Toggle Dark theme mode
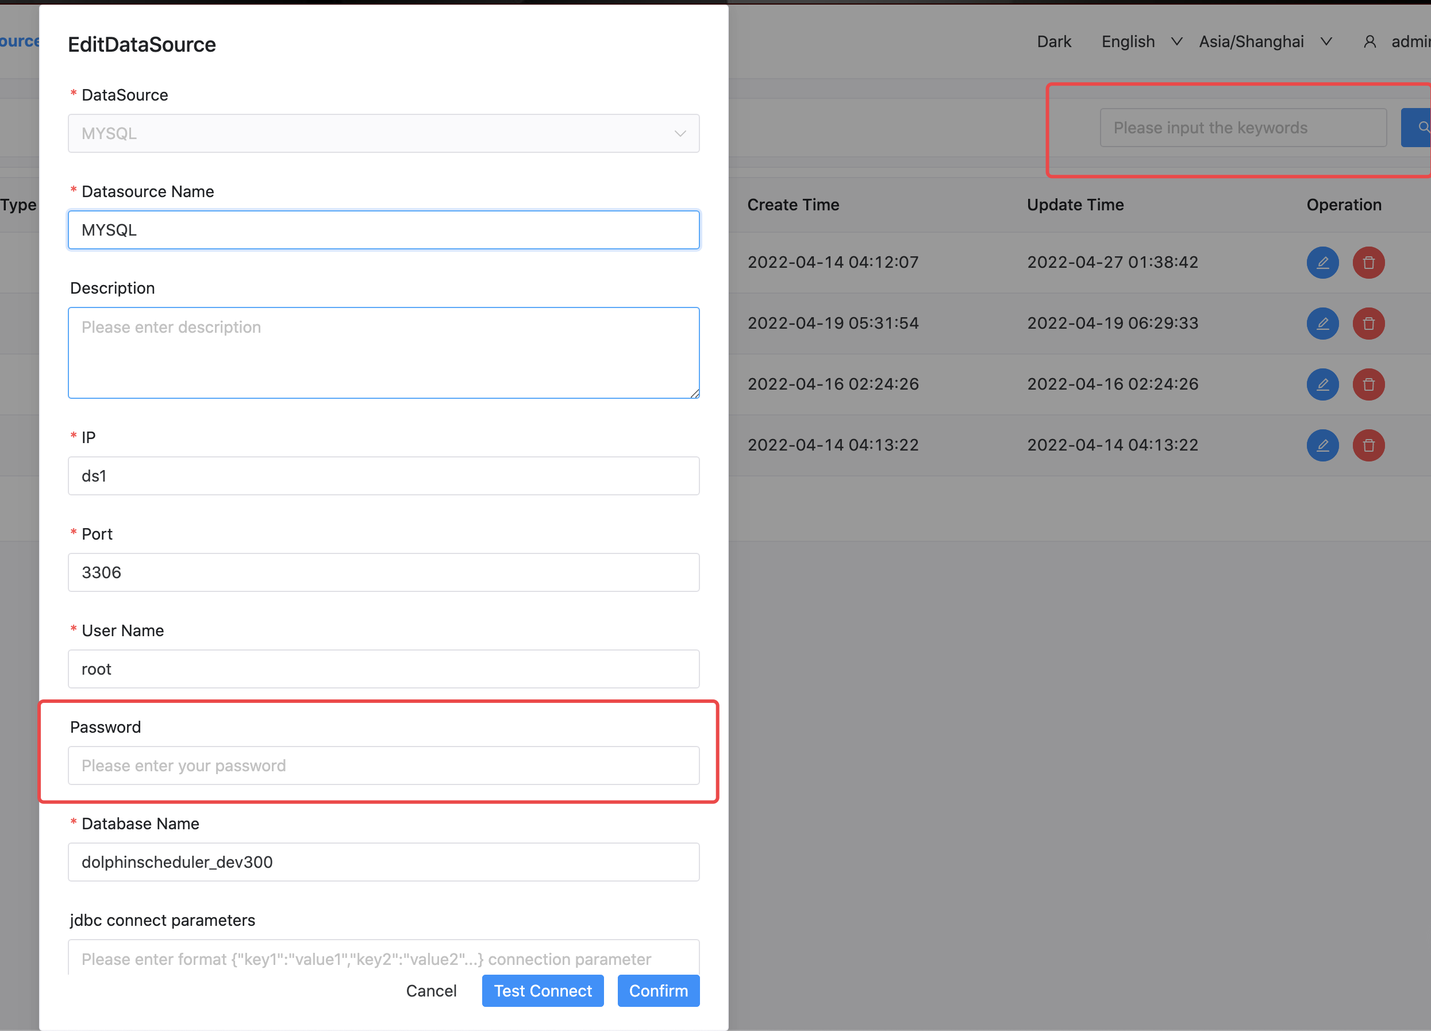Viewport: 1431px width, 1031px height. coord(1053,41)
